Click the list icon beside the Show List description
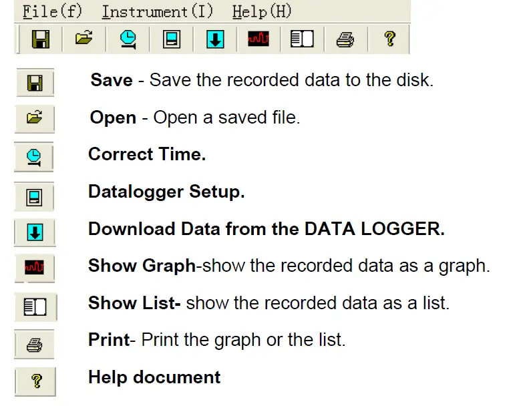 point(33,307)
